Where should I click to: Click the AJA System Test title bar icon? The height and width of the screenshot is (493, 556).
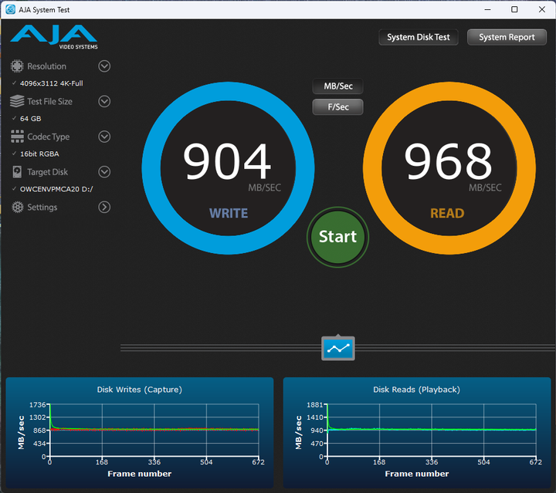click(11, 9)
